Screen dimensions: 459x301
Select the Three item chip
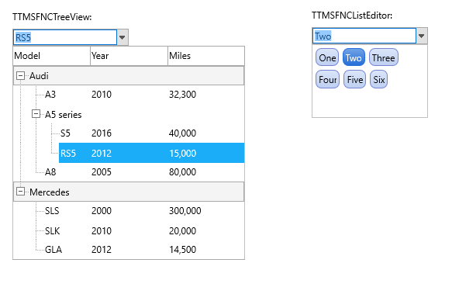(384, 57)
